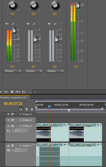The image size is (106, 167).
Task: Click the 6,0 volume value field
Action: coord(12,66)
